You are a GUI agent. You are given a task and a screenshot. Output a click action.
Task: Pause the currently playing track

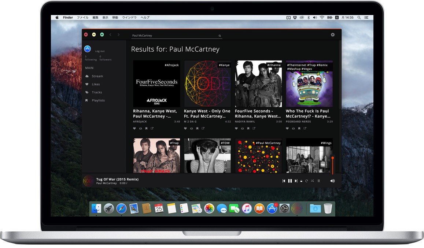(290, 181)
